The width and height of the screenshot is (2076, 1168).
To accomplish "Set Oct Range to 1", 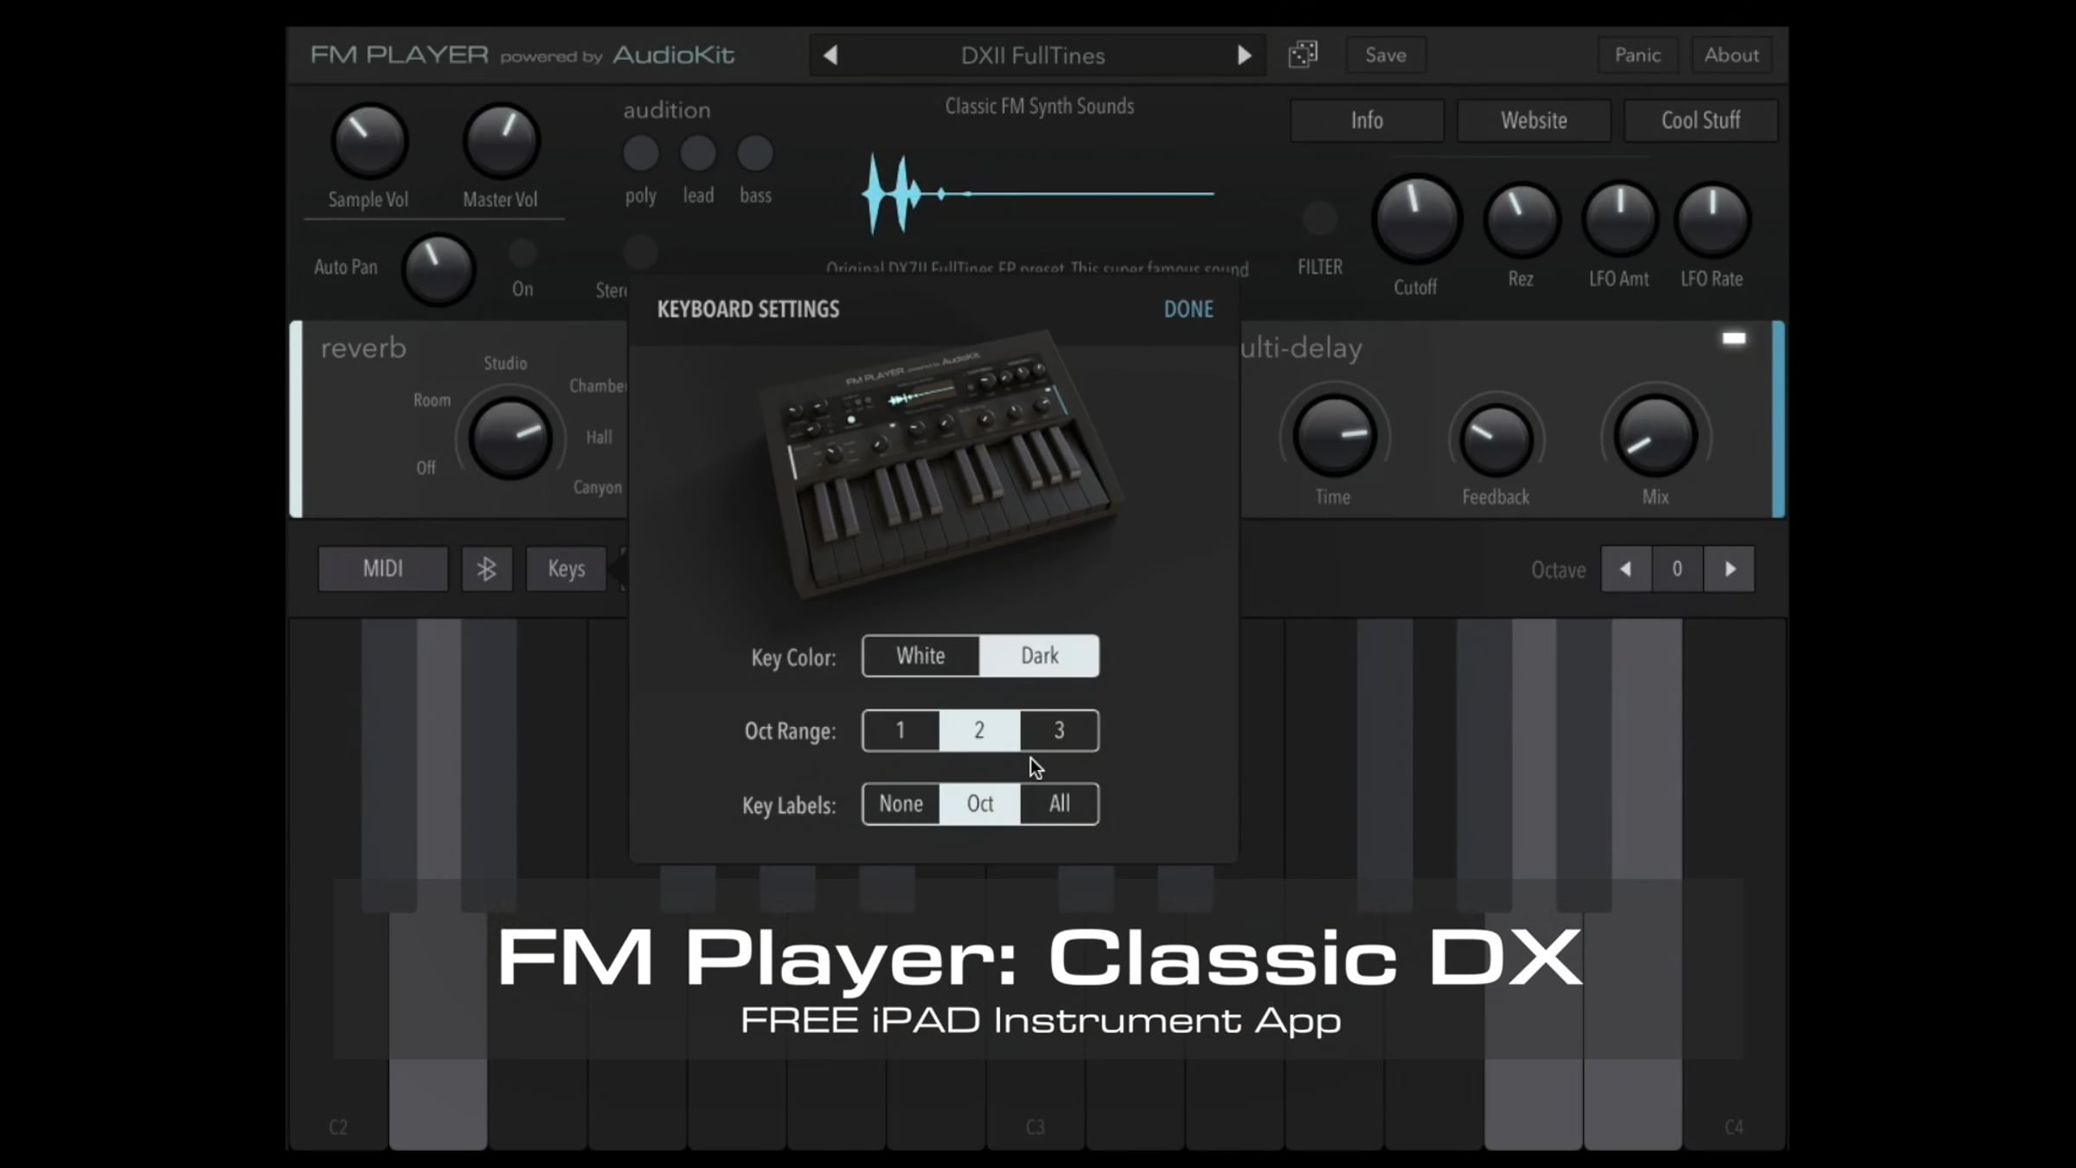I will (900, 730).
